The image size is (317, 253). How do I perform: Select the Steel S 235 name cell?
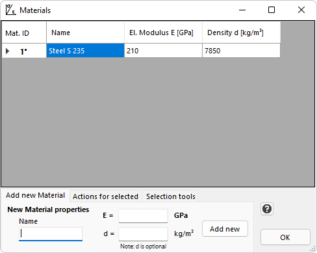pos(85,51)
